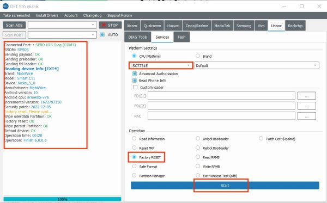Click the PAC path input field
Image resolution: width=327 pixels, height=203 pixels.
(221, 116)
